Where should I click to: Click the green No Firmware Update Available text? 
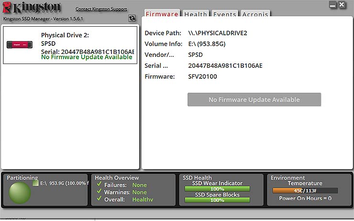click(x=87, y=57)
